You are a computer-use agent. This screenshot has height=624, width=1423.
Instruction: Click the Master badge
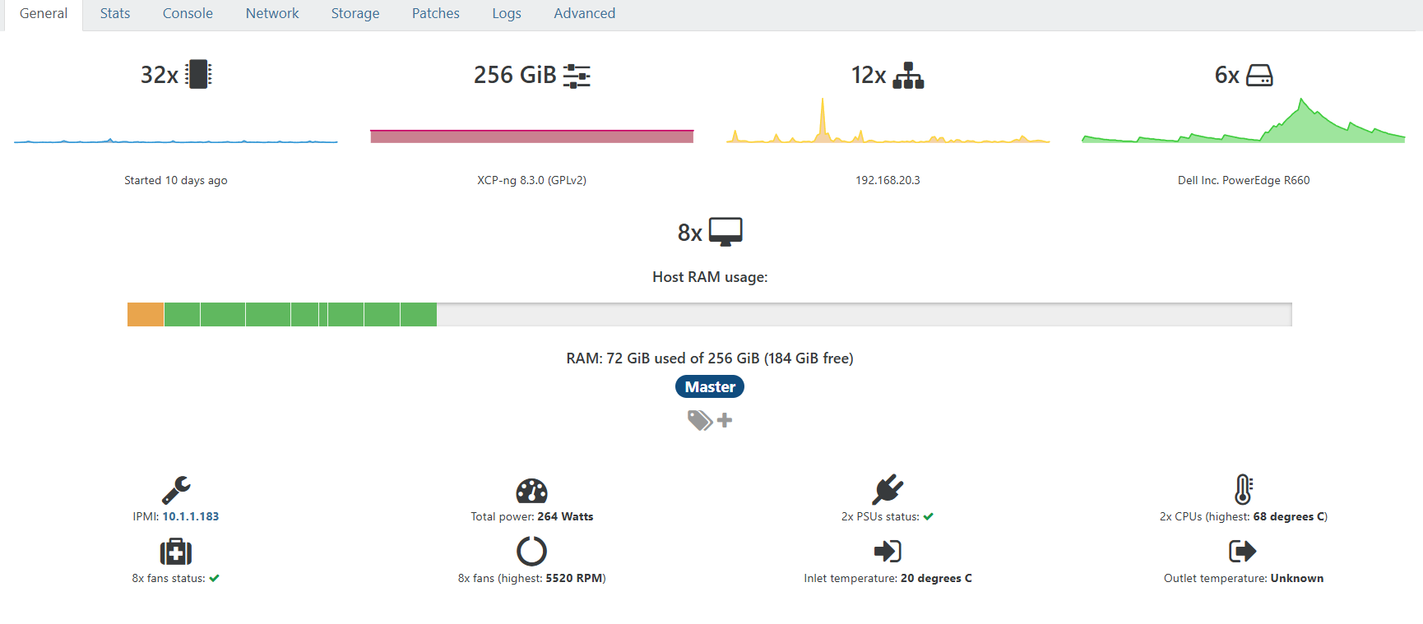click(x=710, y=387)
